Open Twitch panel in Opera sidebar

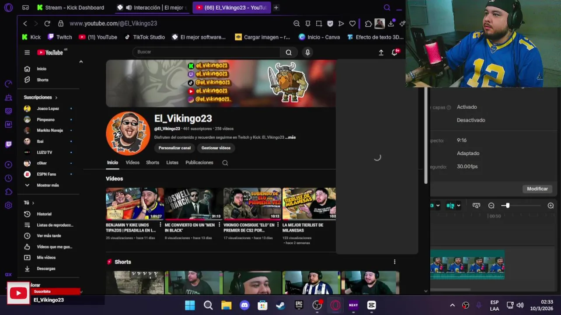click(x=8, y=144)
